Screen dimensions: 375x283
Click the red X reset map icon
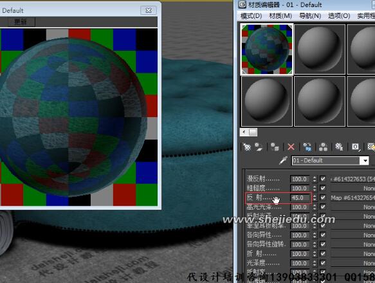291,147
